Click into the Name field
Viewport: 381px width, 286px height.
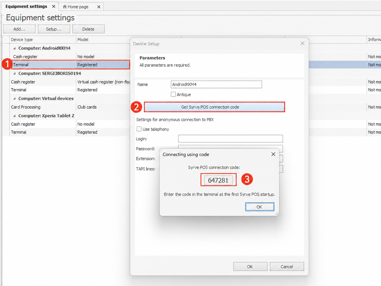coord(216,84)
